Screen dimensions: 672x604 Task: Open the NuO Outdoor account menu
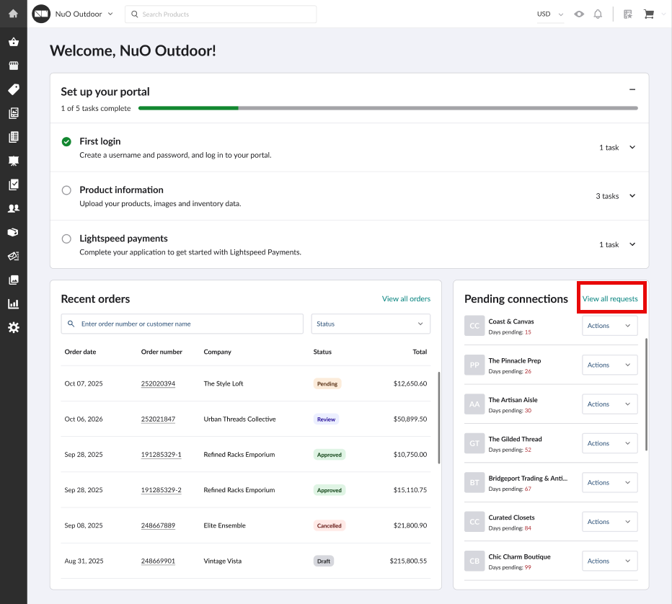click(84, 14)
